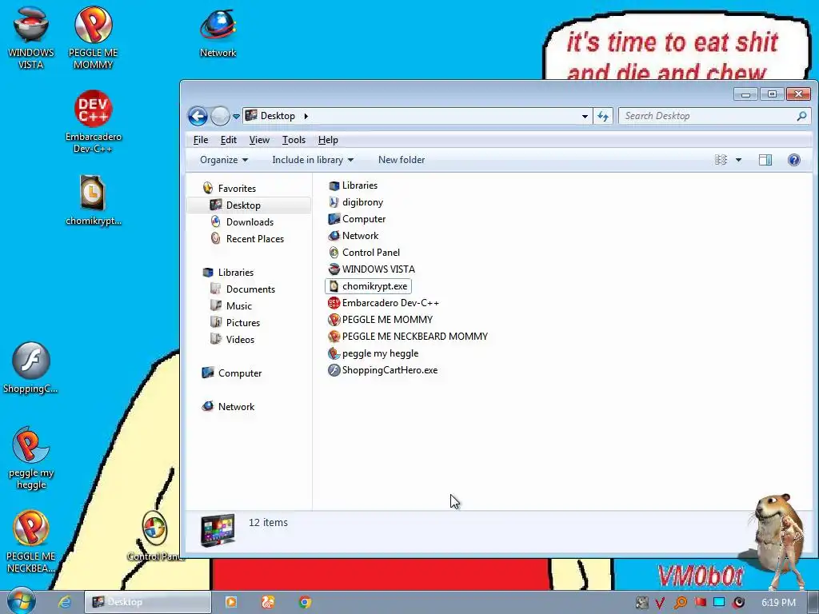Click the blue monitor tray icon

coord(719,602)
